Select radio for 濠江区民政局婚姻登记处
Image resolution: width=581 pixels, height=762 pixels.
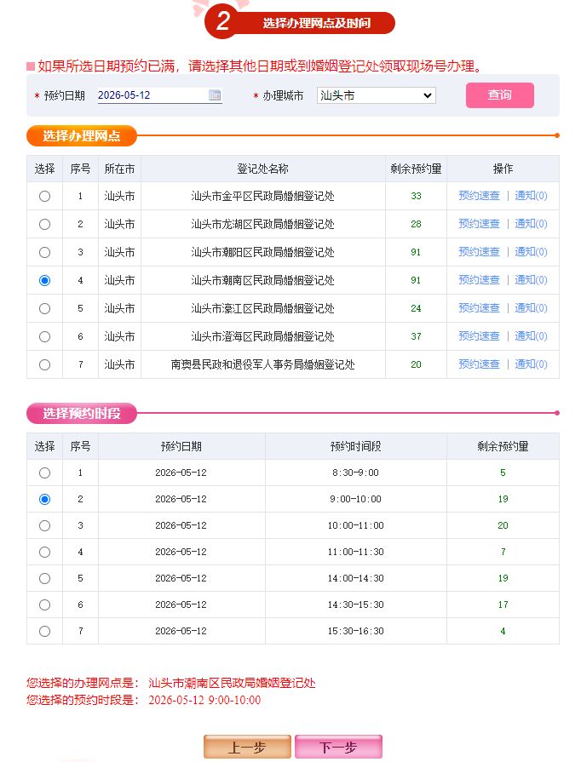pos(45,308)
